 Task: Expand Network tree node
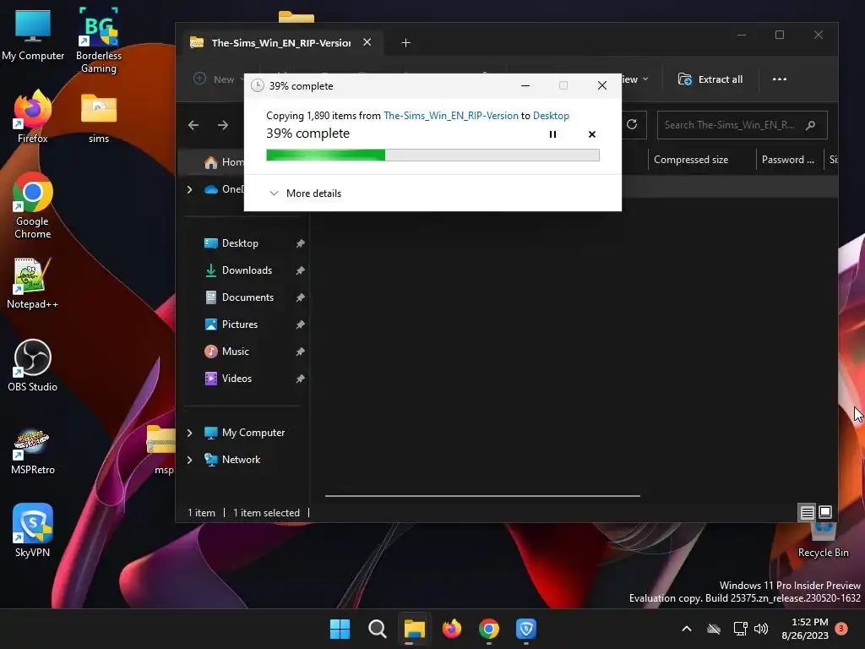pos(189,460)
